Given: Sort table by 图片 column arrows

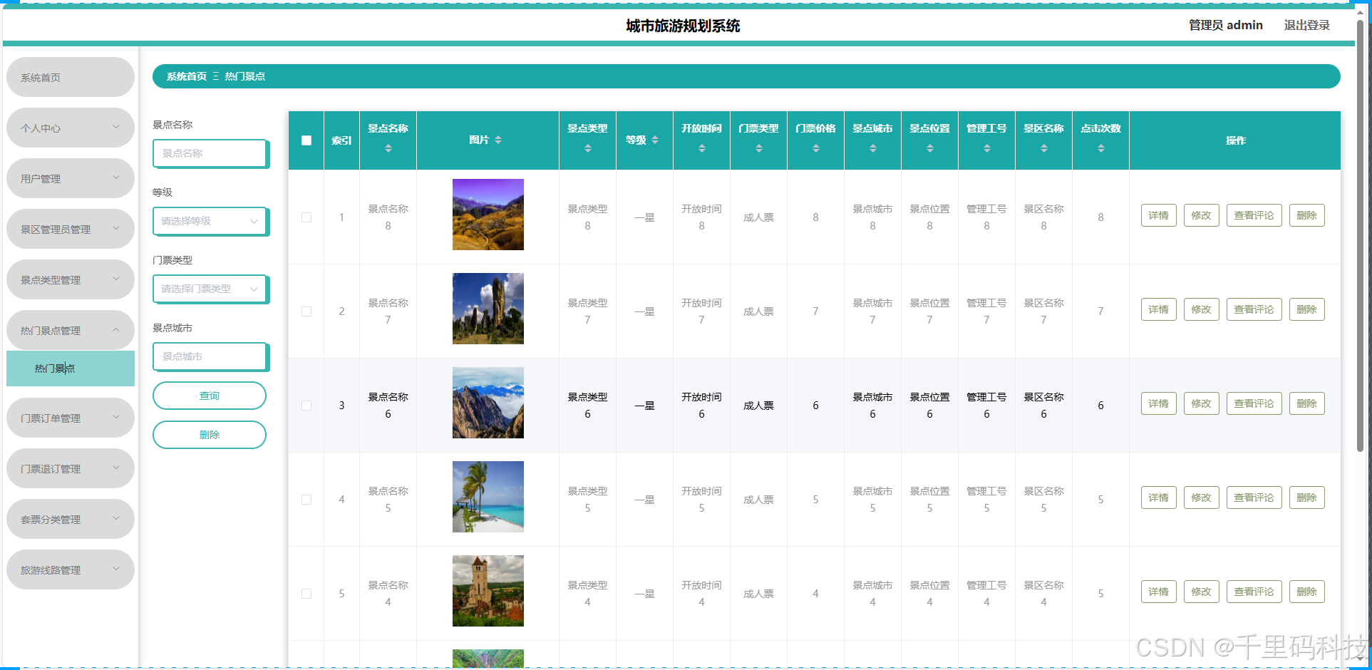Looking at the screenshot, I should [x=498, y=140].
